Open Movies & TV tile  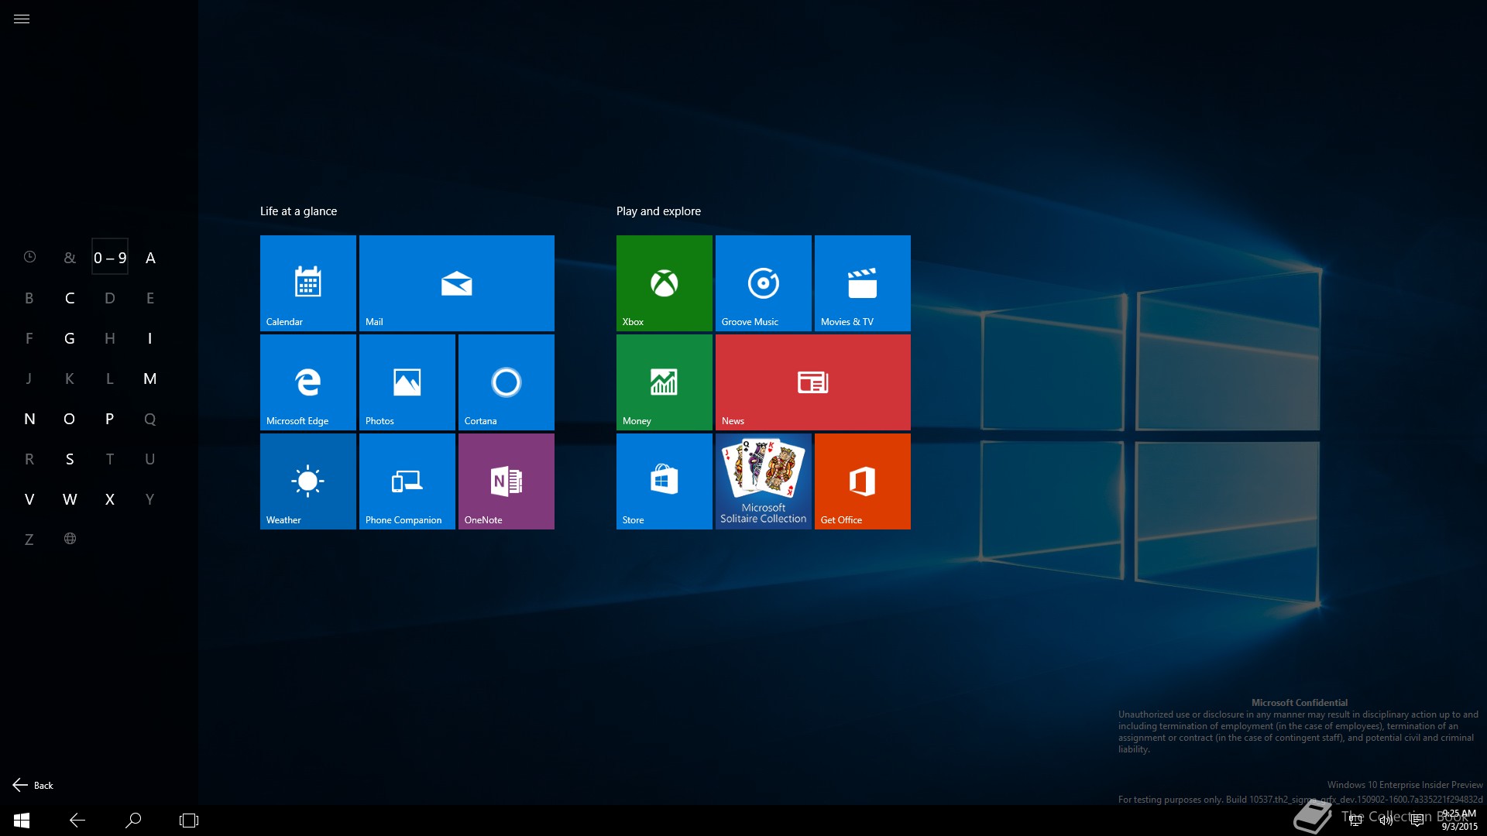click(x=863, y=283)
